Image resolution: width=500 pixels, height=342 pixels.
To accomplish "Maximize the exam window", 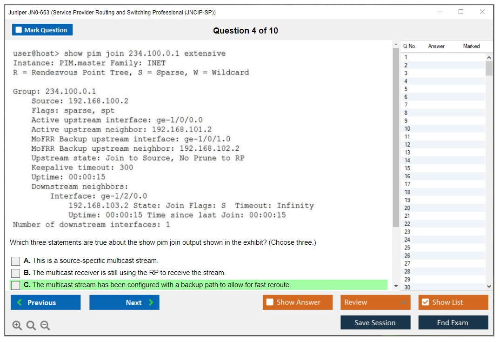I will pos(460,12).
